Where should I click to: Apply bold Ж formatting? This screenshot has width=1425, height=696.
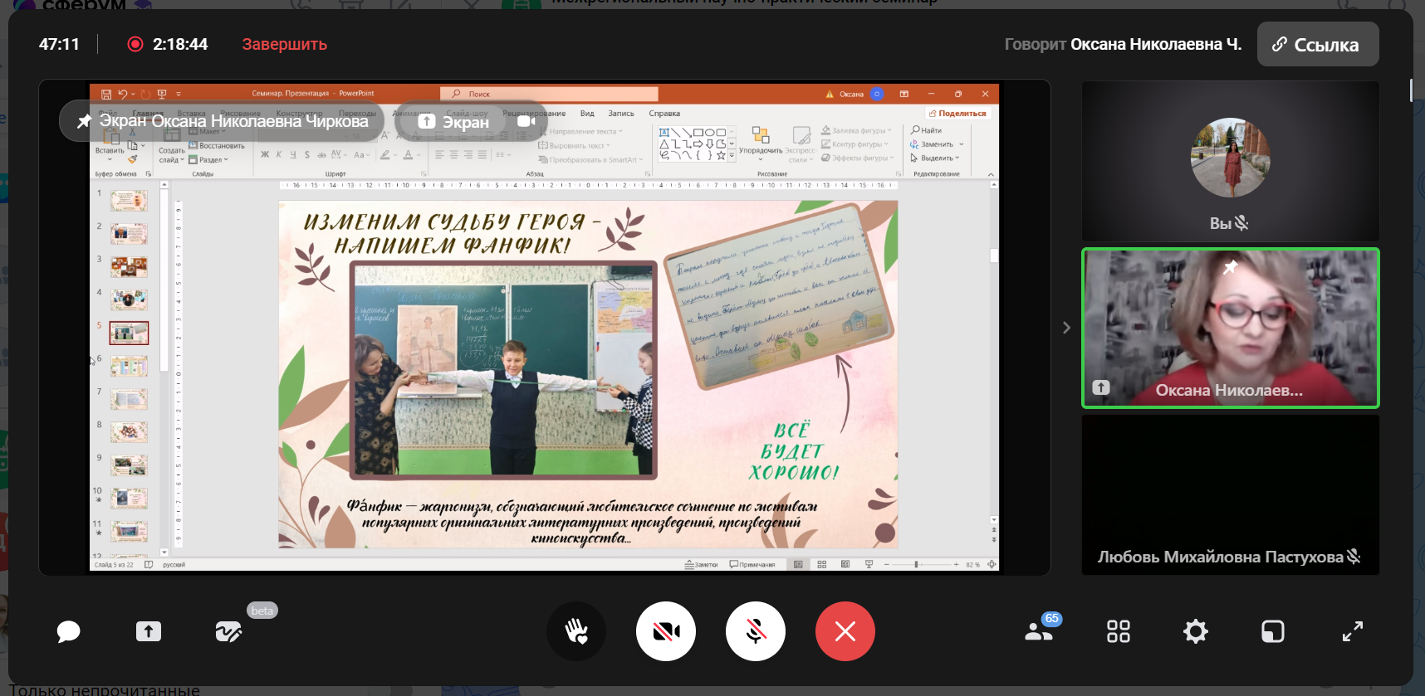point(265,154)
